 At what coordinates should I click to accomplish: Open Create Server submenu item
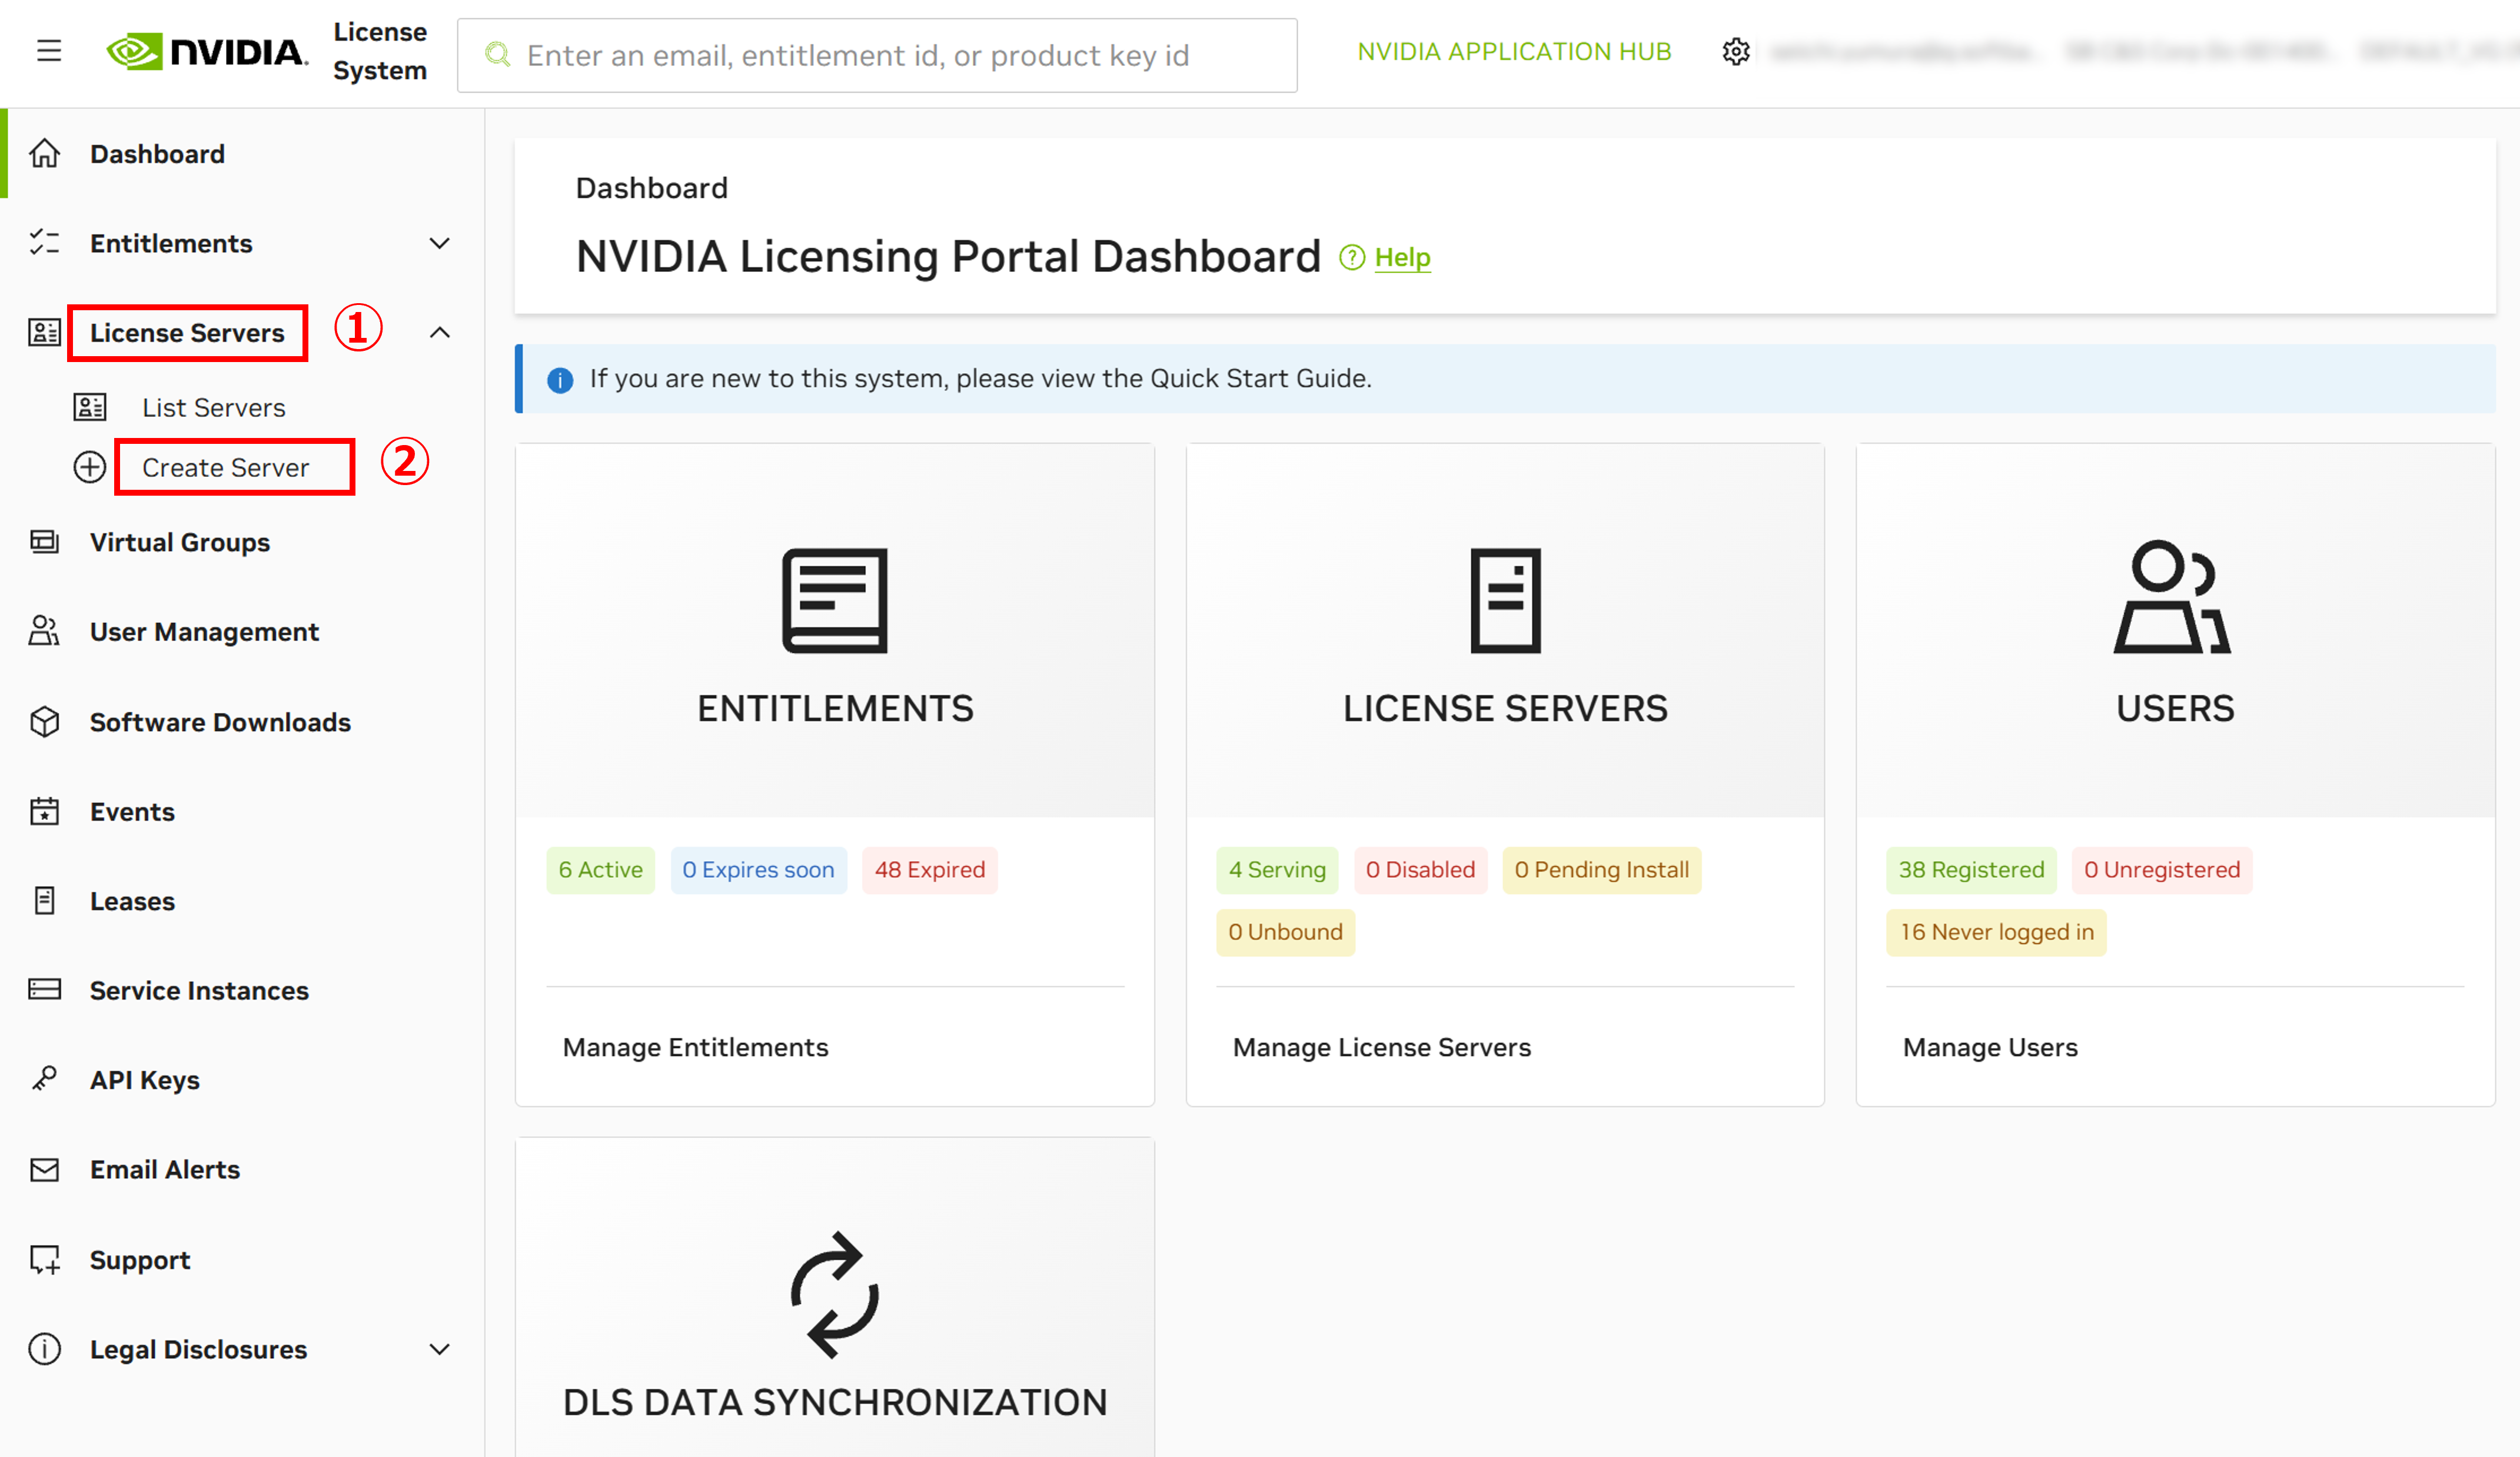(x=226, y=467)
